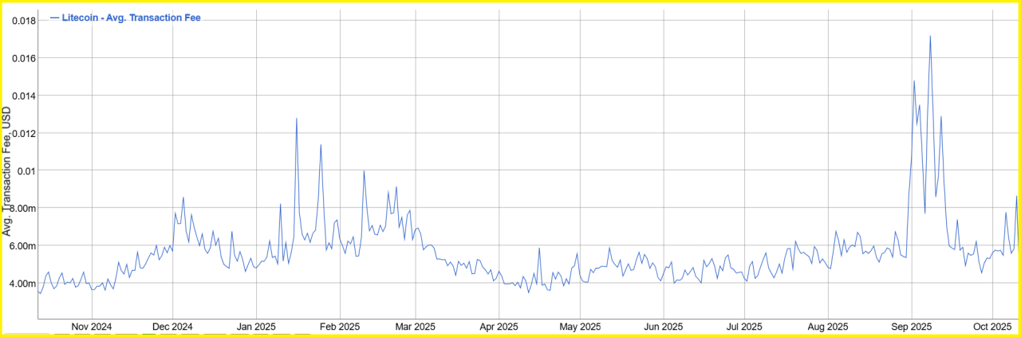
Task: Click the 0.018 y-axis value label
Action: [19, 20]
